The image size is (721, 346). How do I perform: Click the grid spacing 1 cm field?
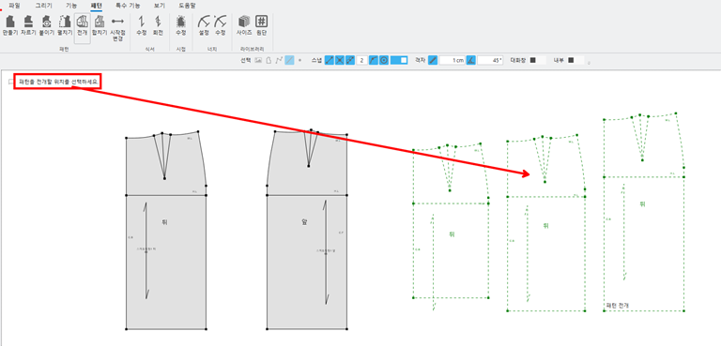click(452, 60)
